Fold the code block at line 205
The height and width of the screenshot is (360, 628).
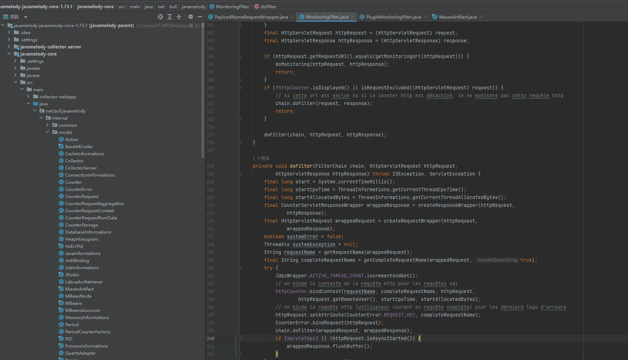point(239,57)
